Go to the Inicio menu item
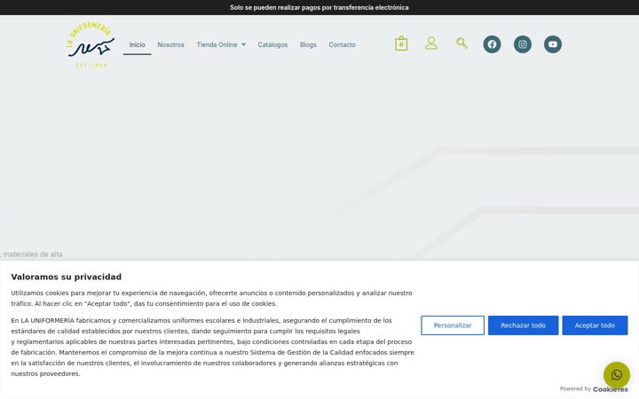This screenshot has width=639, height=399. click(x=138, y=45)
